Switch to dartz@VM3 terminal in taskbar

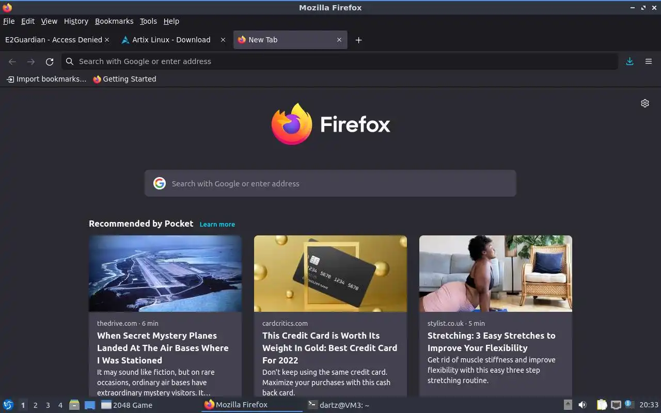click(x=355, y=405)
